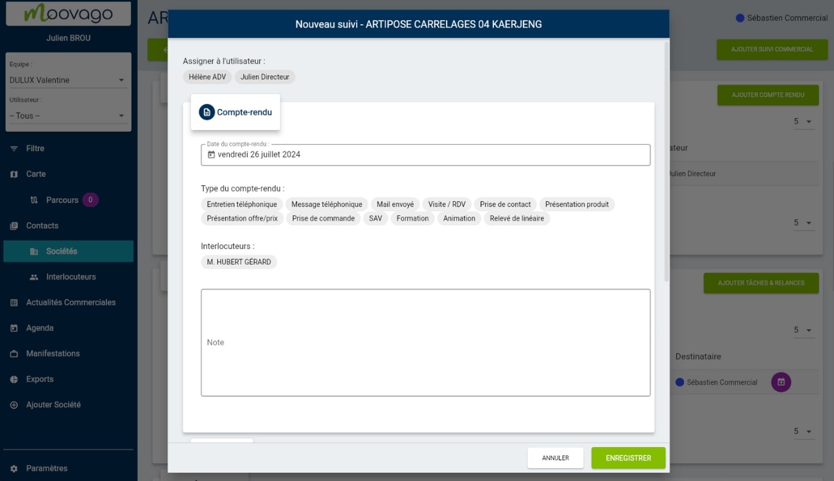This screenshot has height=481, width=834.
Task: Select the Formation chip
Action: [x=413, y=219]
